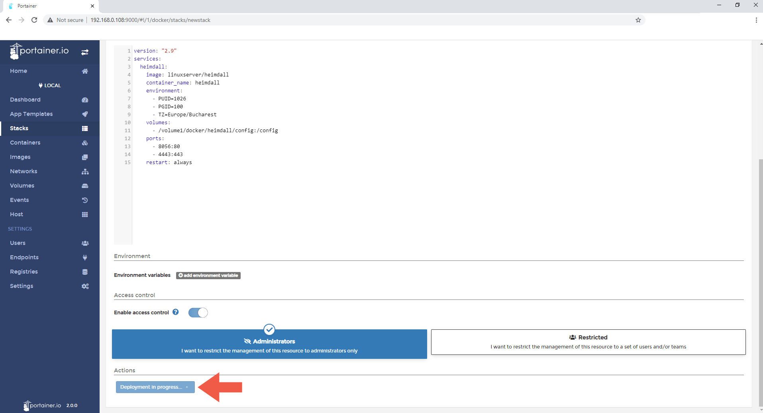Click the Dashboard gauge icon
This screenshot has height=413, width=763.
[x=85, y=100]
